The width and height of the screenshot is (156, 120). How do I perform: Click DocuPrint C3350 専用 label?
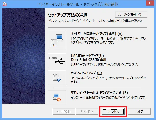click(x=88, y=60)
